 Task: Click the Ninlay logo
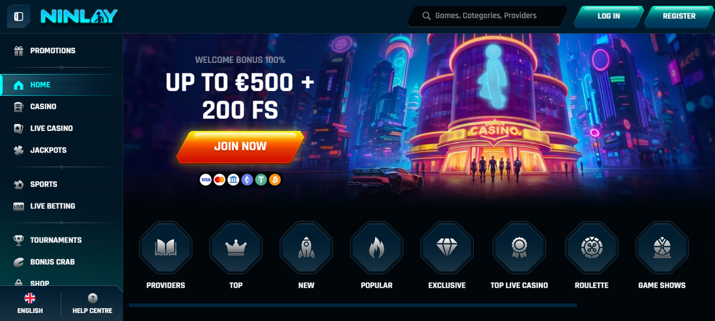click(x=79, y=17)
